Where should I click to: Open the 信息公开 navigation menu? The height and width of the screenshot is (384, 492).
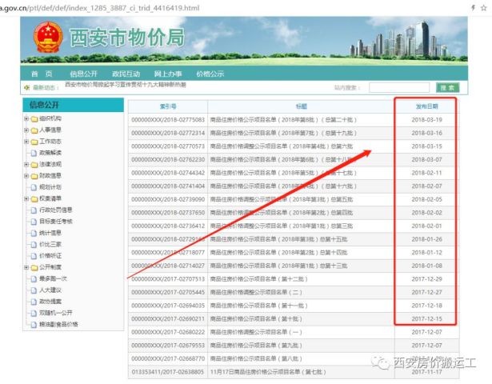pyautogui.click(x=83, y=74)
